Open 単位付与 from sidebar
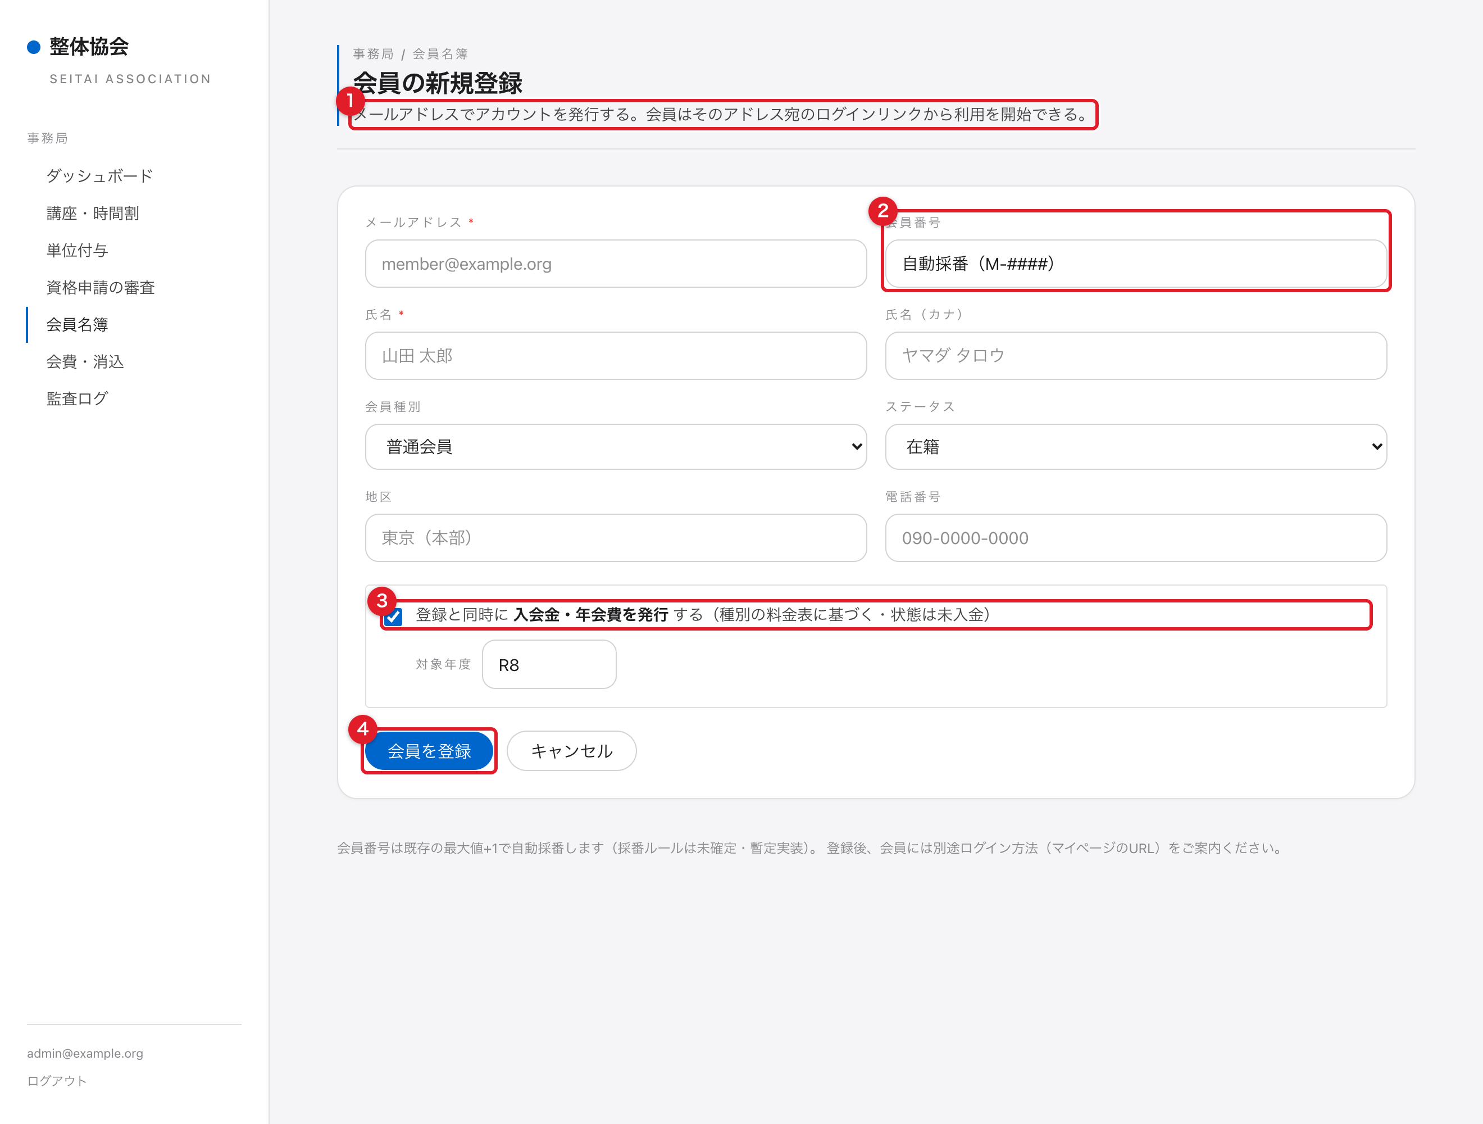The width and height of the screenshot is (1483, 1124). [77, 250]
